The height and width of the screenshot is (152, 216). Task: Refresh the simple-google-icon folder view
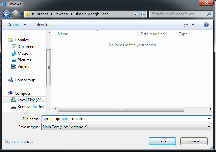(x=143, y=14)
